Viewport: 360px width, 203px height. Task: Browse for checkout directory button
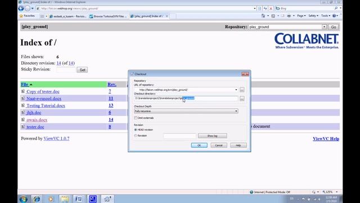(242, 99)
